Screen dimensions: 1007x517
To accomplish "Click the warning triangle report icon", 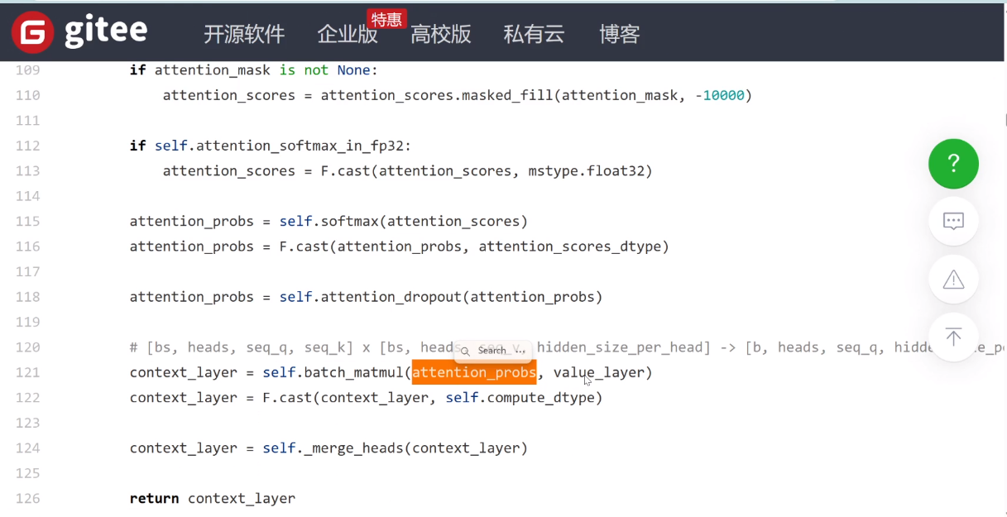I will [x=953, y=280].
